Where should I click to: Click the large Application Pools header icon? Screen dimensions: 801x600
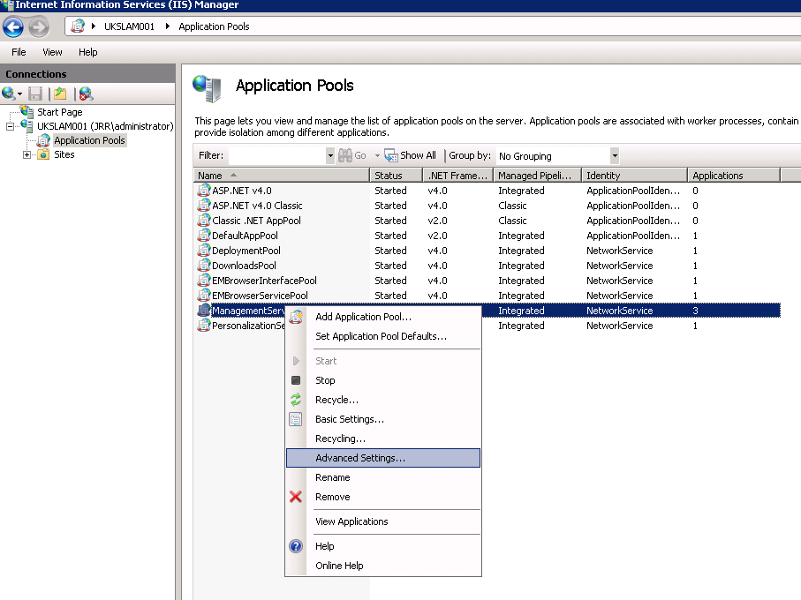(207, 87)
